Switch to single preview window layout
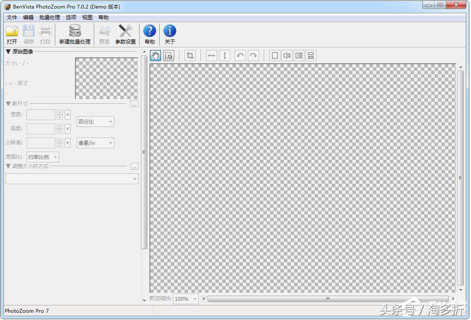This screenshot has width=471, height=320. click(x=275, y=56)
